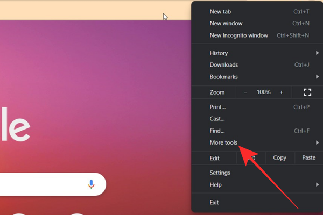This screenshot has height=215, width=323.
Task: Decrease zoom with the minus button
Action: click(245, 92)
